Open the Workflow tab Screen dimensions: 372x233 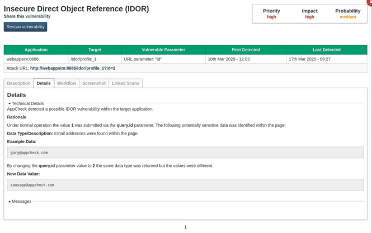(x=67, y=83)
